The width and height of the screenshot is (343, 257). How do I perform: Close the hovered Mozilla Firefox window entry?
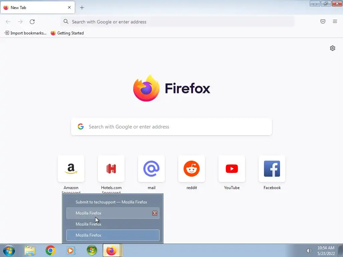pyautogui.click(x=155, y=213)
